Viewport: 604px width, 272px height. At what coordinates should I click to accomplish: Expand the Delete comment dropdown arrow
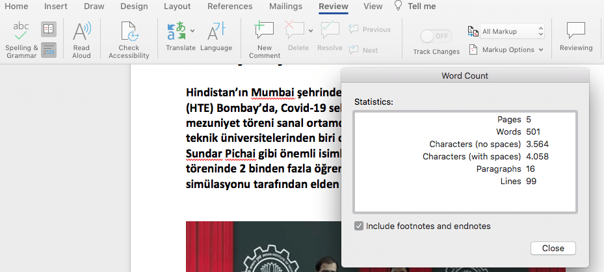pos(311,31)
